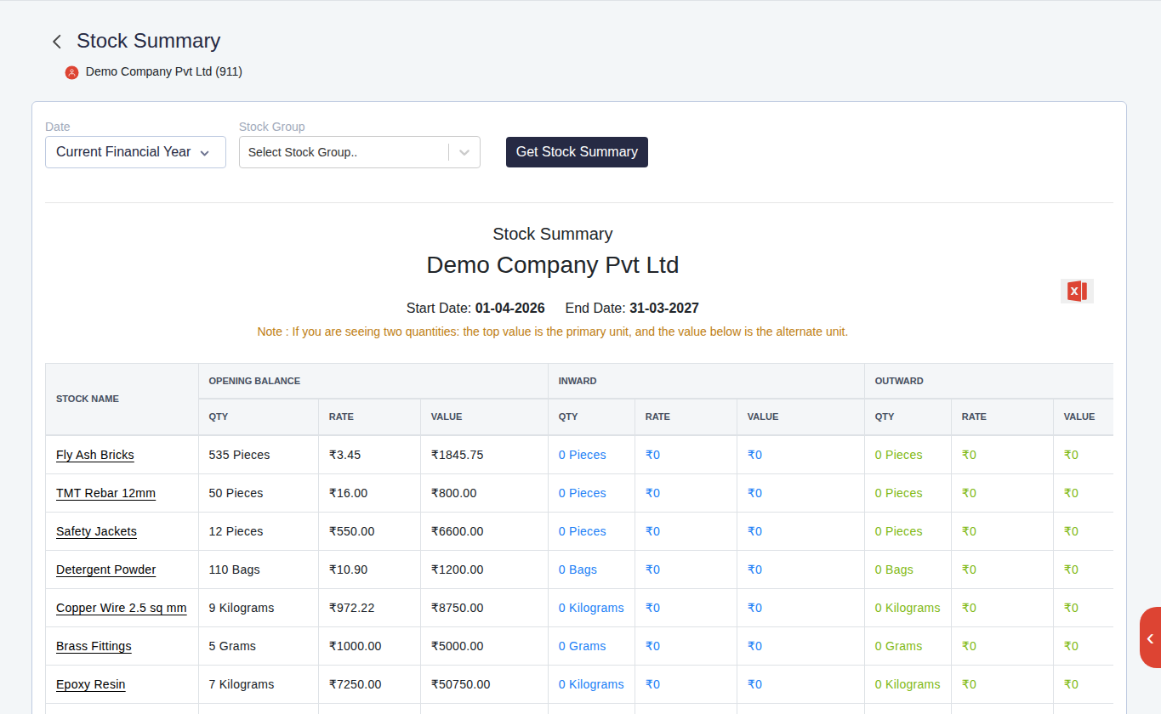The image size is (1161, 714).
Task: Open the Safety Jackets stock link
Action: pos(96,531)
